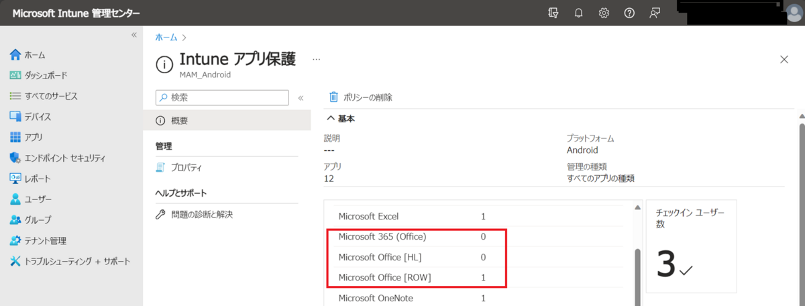Select レポート in the navigation
The height and width of the screenshot is (306, 805).
coord(38,178)
